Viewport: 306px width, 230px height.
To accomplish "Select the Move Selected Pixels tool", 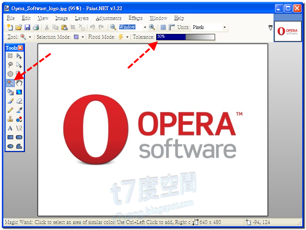I will (19, 56).
